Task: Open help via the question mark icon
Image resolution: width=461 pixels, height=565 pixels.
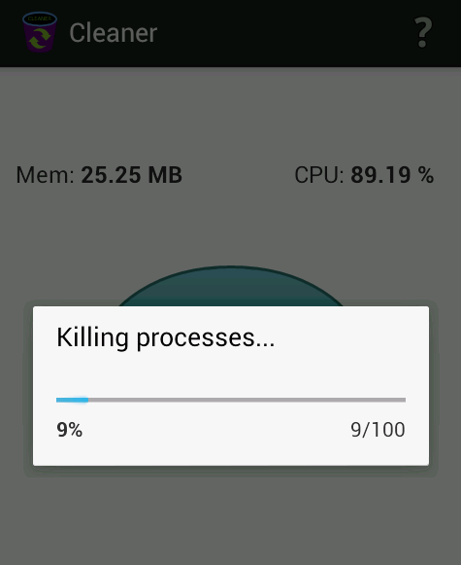Action: tap(423, 32)
